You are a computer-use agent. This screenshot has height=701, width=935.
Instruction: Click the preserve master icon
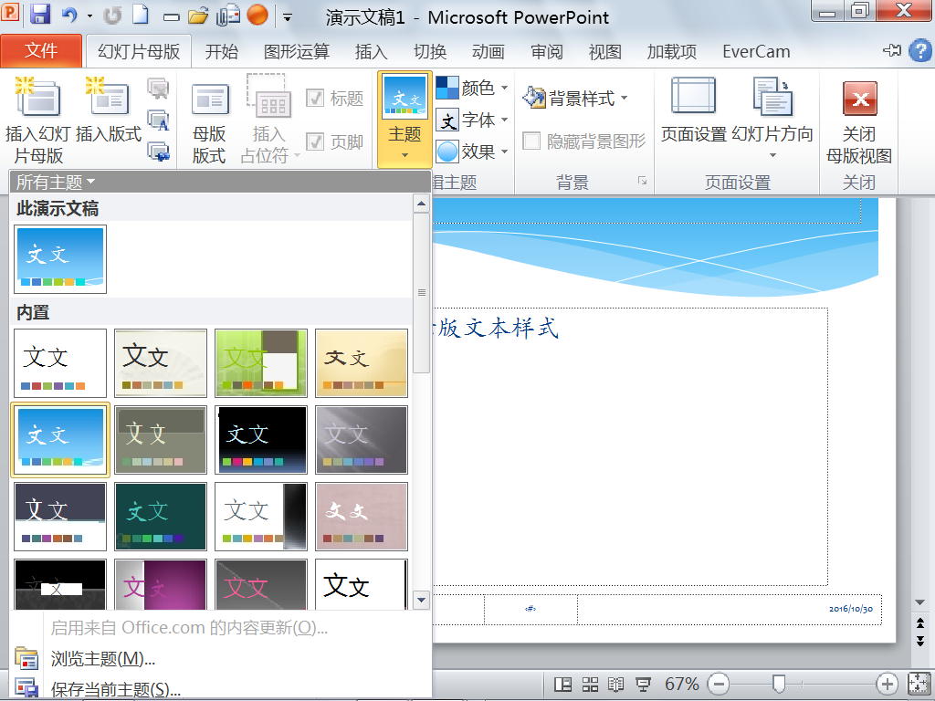(x=158, y=151)
